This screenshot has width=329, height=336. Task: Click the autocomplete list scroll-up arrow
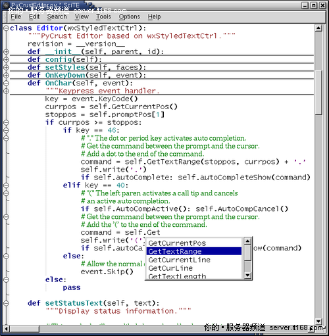tap(247, 241)
